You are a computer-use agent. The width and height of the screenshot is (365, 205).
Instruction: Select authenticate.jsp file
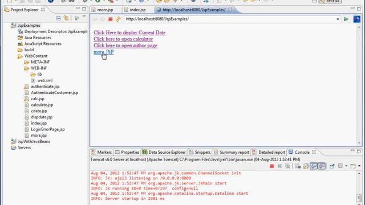click(45, 87)
